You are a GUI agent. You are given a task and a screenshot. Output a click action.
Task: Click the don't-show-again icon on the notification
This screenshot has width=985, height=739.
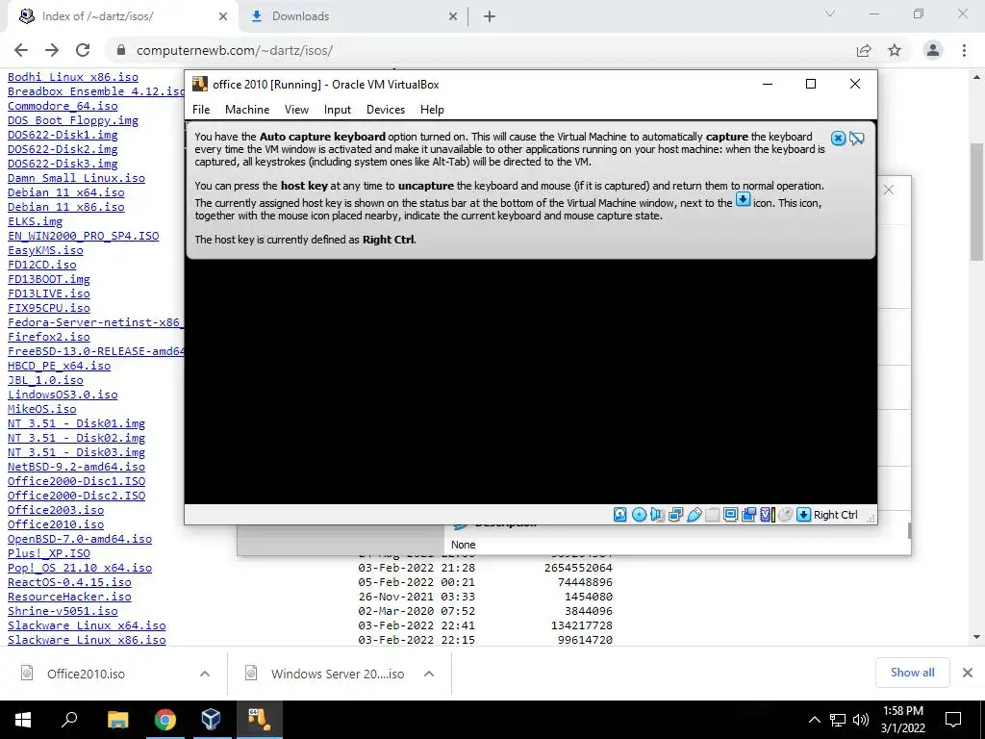click(857, 139)
